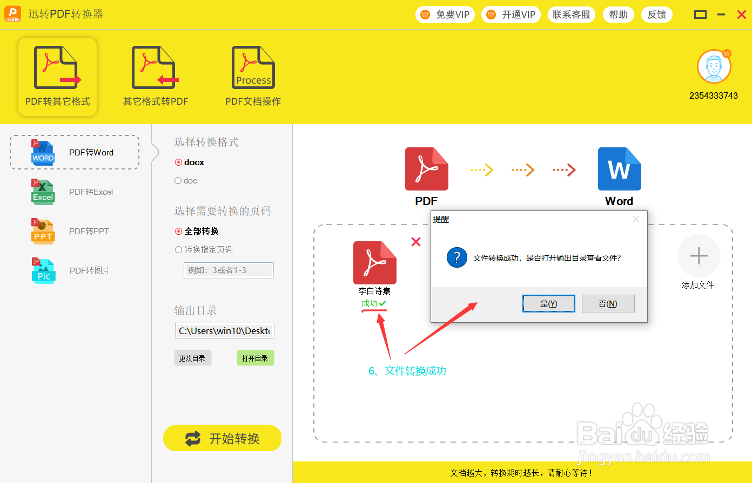Minimize the application window

pos(721,15)
